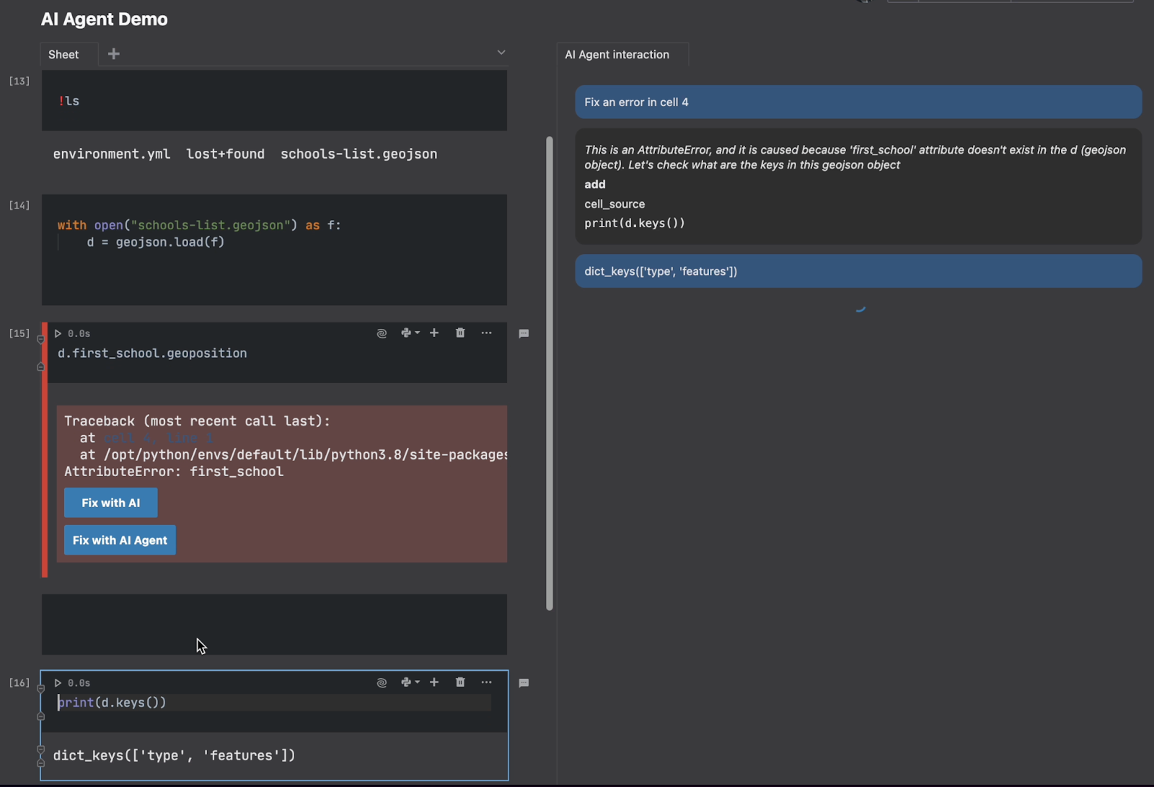
Task: Collapse cell 16 input with bottom fold marker
Action: pos(41,716)
